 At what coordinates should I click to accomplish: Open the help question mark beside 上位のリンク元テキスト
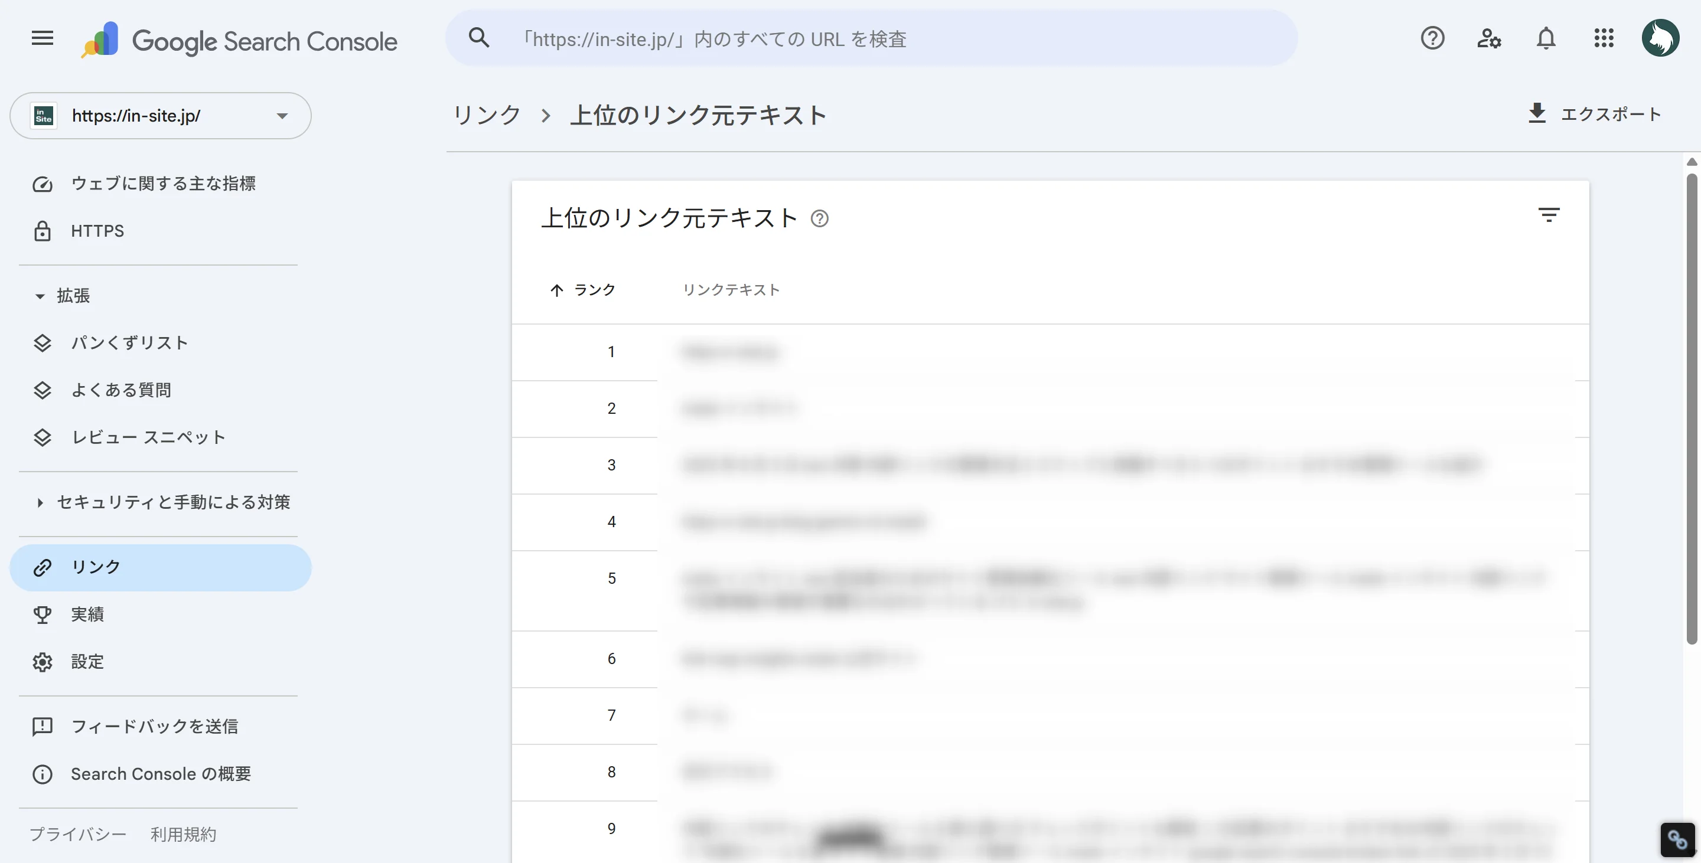(820, 219)
